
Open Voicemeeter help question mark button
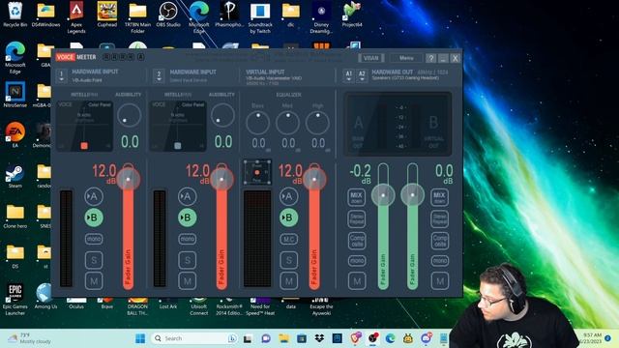[431, 58]
